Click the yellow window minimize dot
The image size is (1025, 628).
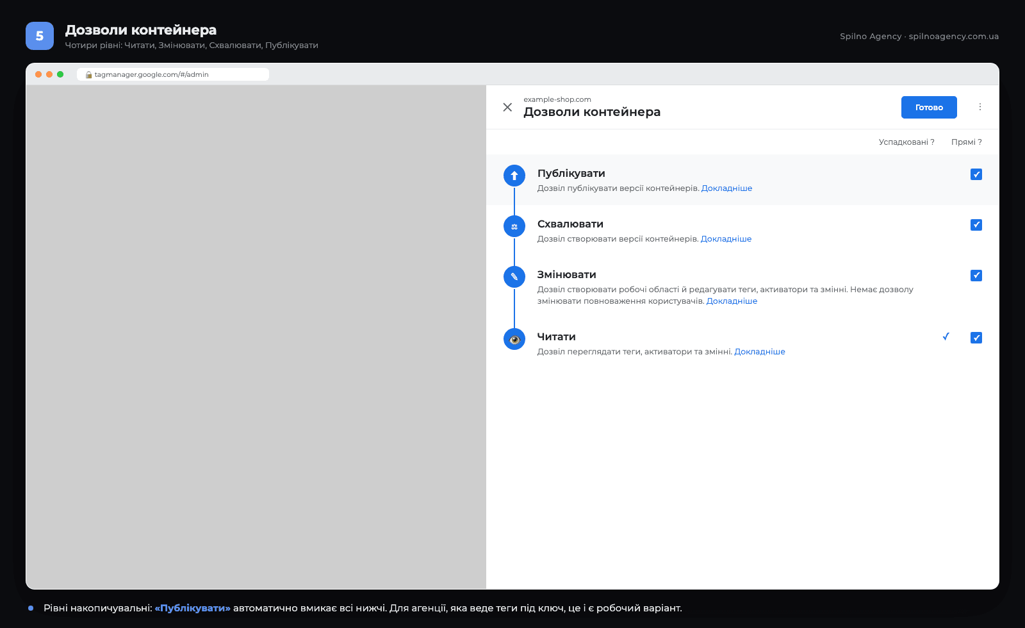pos(49,74)
